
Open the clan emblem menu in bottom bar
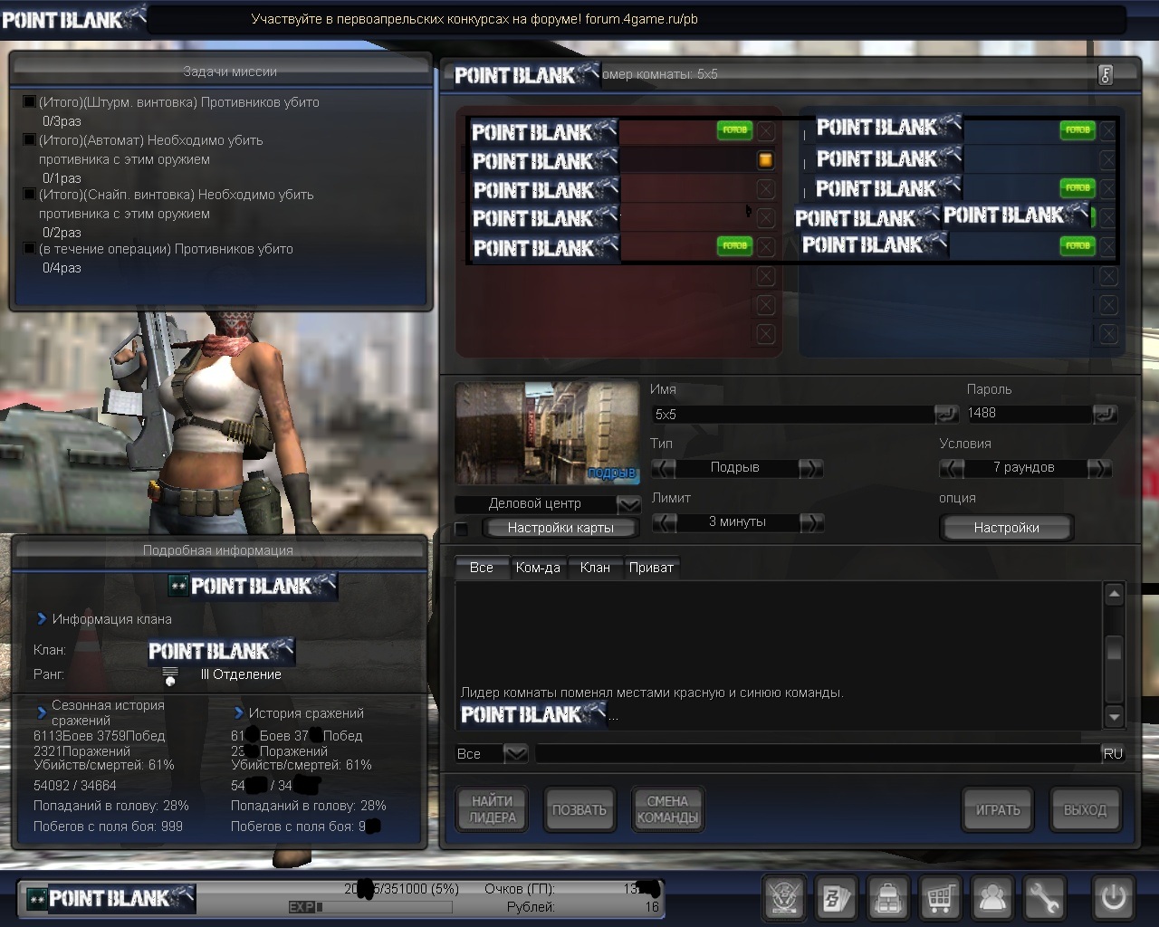point(784,899)
